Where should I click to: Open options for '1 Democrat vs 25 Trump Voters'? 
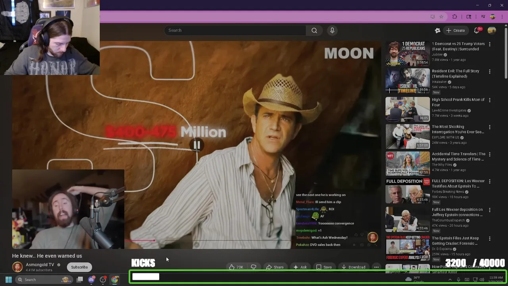[490, 44]
